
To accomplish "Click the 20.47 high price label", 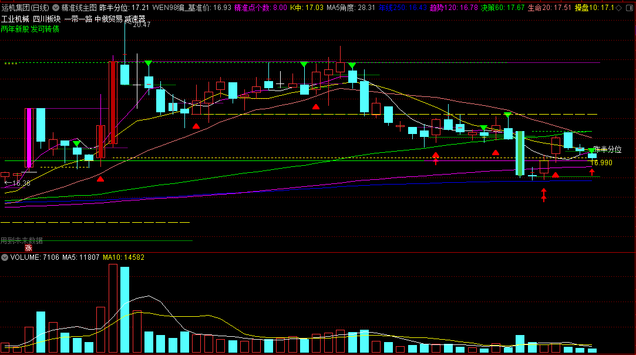I will click(142, 24).
